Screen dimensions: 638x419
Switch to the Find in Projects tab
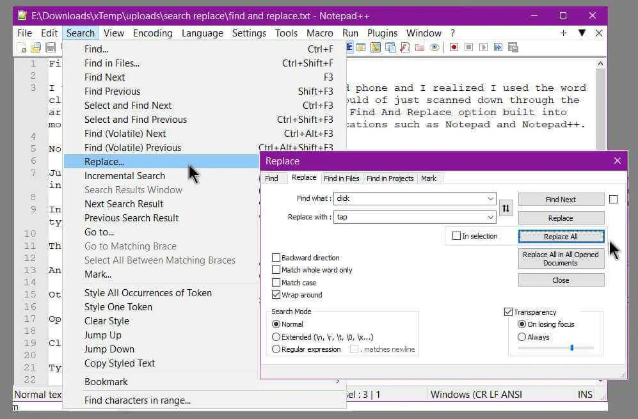pyautogui.click(x=390, y=178)
